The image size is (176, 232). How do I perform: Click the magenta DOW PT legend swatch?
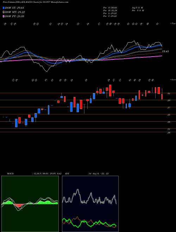4,16
